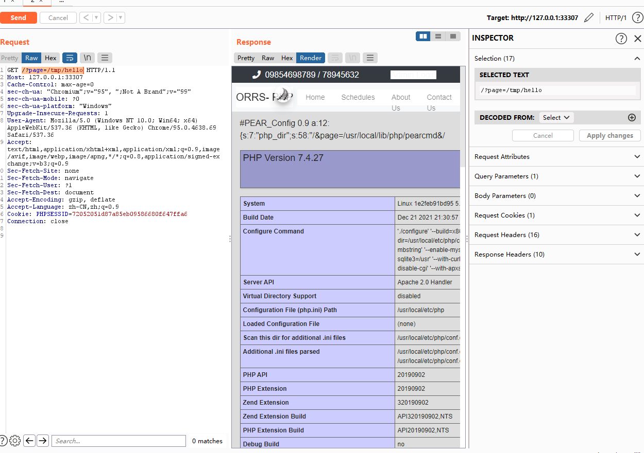
Task: Close the Inspector panel
Action: pos(638,39)
